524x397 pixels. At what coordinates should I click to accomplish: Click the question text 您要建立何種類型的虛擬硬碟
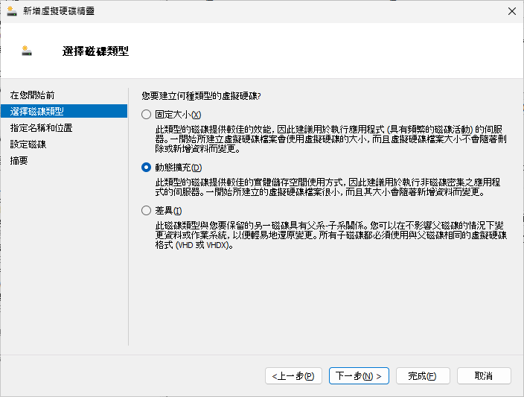[201, 95]
